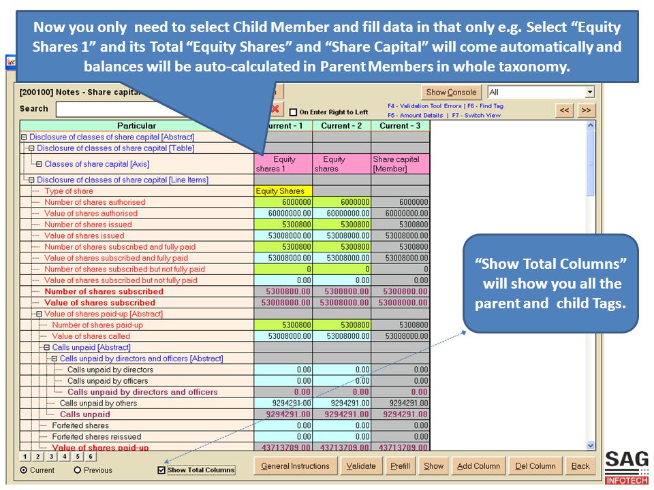Screen dimensions: 654x490
Task: Select the Current - 2 column header
Action: 341,125
